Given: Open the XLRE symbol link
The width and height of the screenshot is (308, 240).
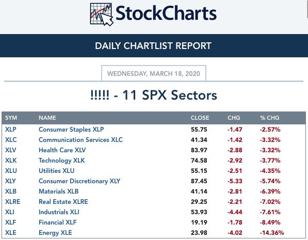Looking at the screenshot, I should 12,202.
